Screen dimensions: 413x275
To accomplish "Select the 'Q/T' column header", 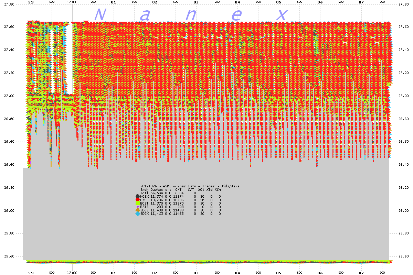I will coord(178,189).
